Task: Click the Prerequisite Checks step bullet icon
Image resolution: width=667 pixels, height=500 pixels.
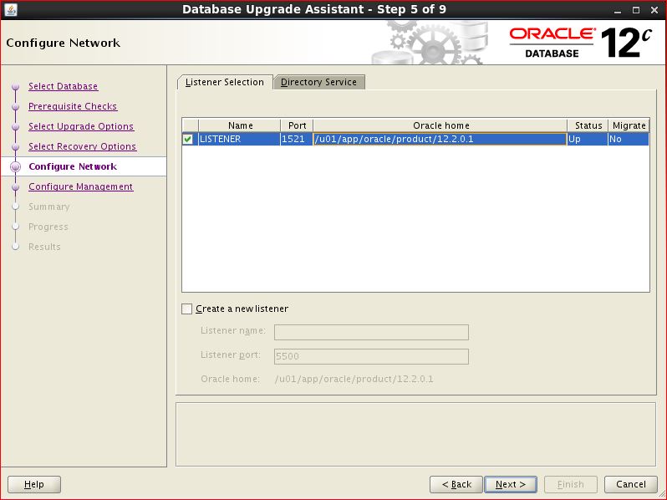Action: tap(15, 107)
